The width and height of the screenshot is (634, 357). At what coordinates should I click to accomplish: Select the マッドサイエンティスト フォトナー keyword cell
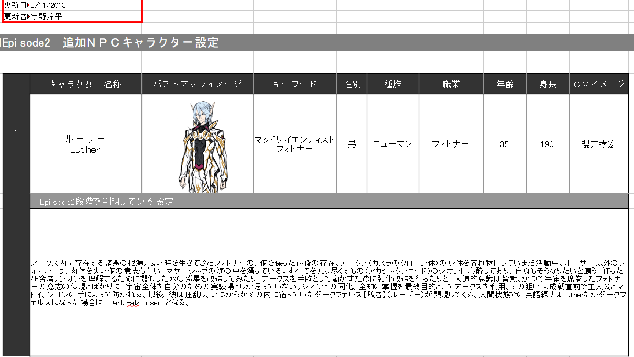(295, 144)
